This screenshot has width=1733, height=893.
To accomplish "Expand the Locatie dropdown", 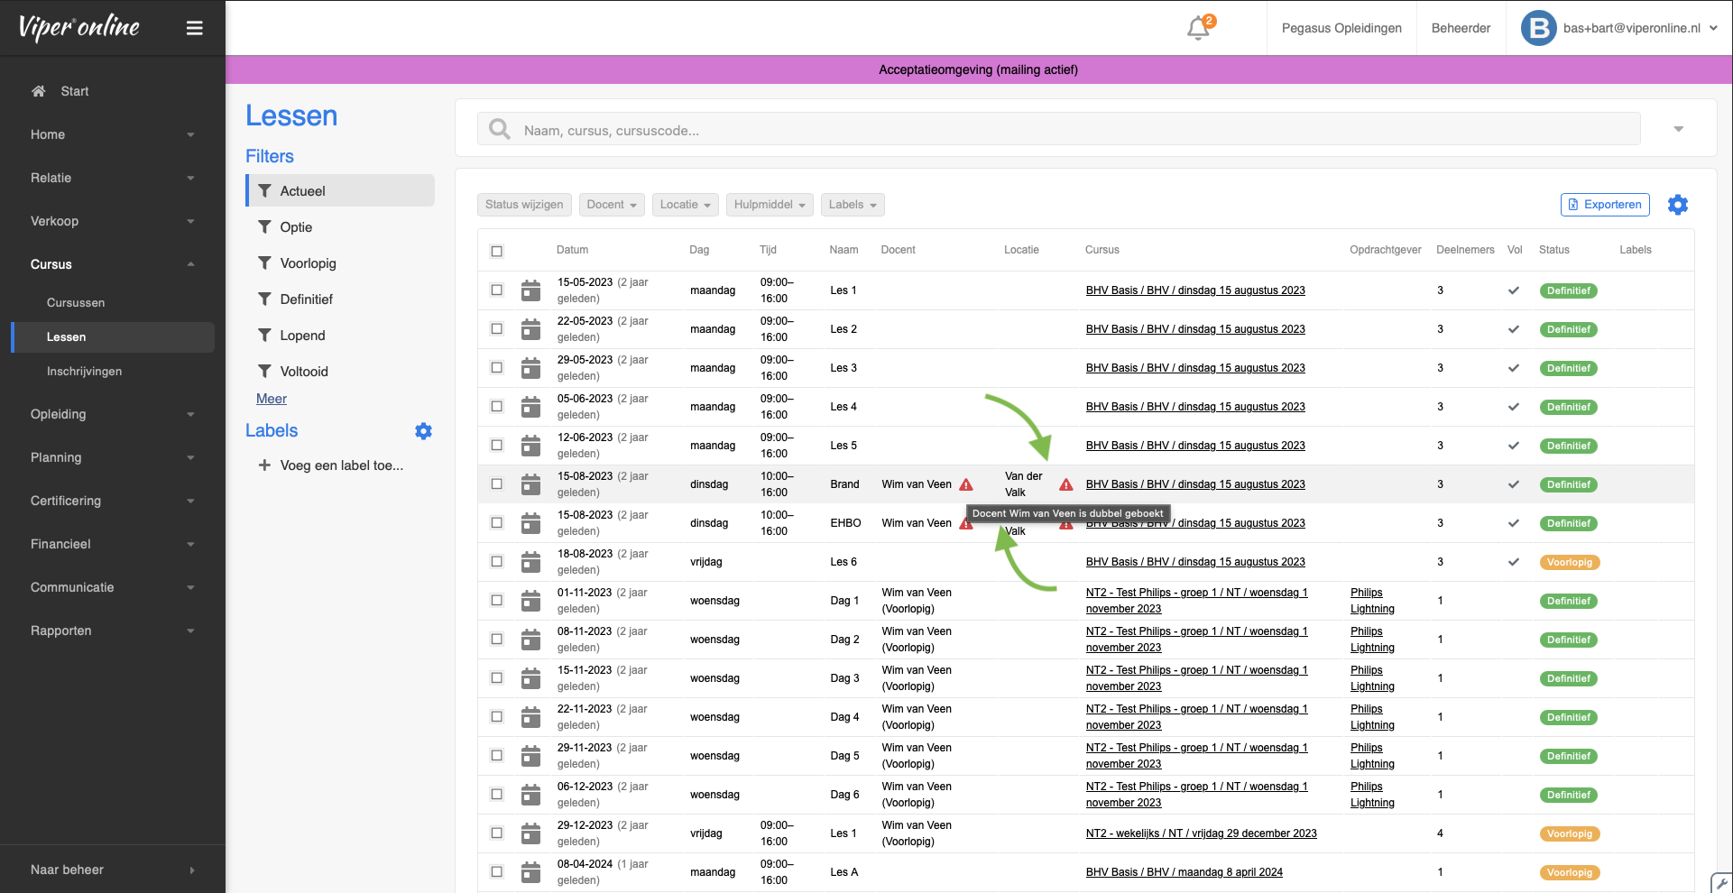I will pos(685,205).
